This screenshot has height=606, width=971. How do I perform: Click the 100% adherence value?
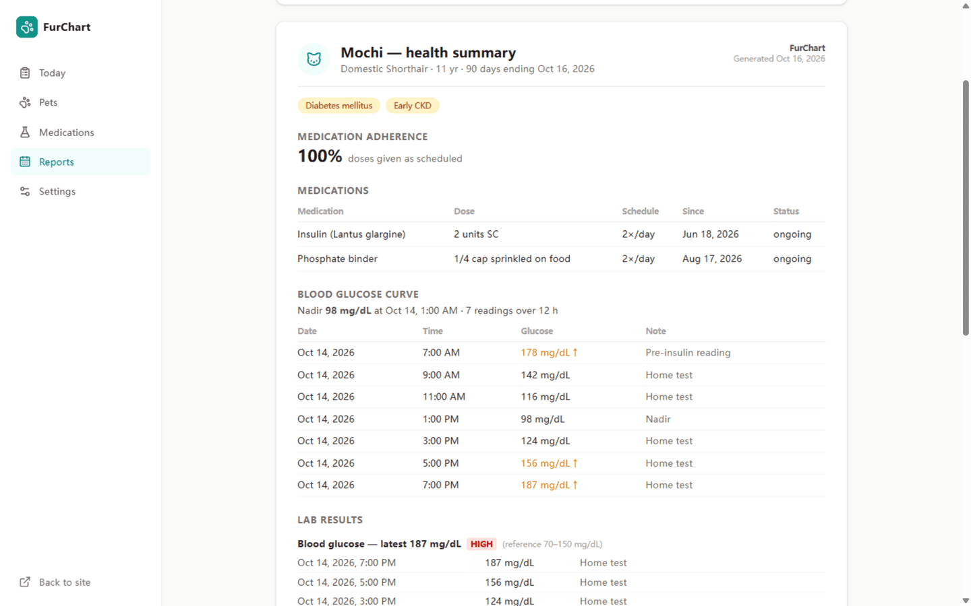click(320, 156)
